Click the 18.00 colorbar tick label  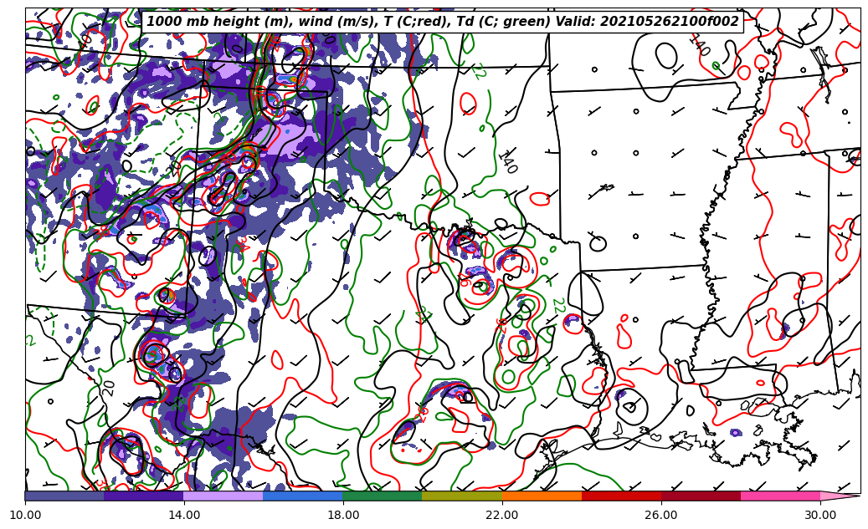[x=343, y=515]
